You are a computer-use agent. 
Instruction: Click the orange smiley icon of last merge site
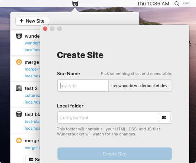pyautogui.click(x=19, y=140)
